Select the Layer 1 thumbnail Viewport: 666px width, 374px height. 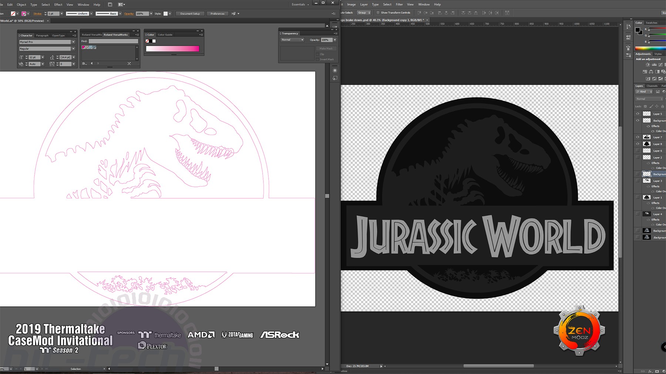point(647,198)
